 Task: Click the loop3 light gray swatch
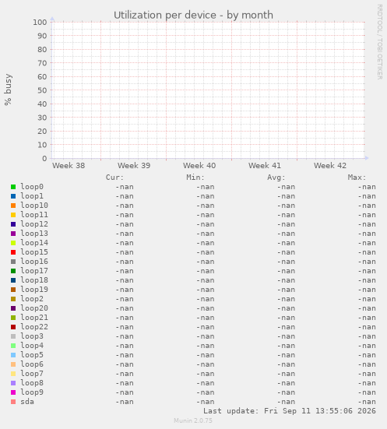(x=13, y=336)
